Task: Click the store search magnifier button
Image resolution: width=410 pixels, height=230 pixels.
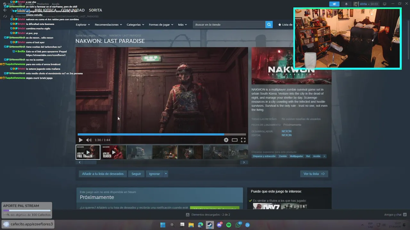Action: (269, 25)
